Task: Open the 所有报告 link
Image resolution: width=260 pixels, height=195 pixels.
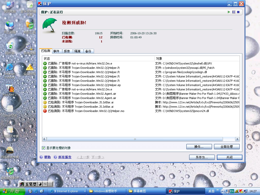Action: 65,157
